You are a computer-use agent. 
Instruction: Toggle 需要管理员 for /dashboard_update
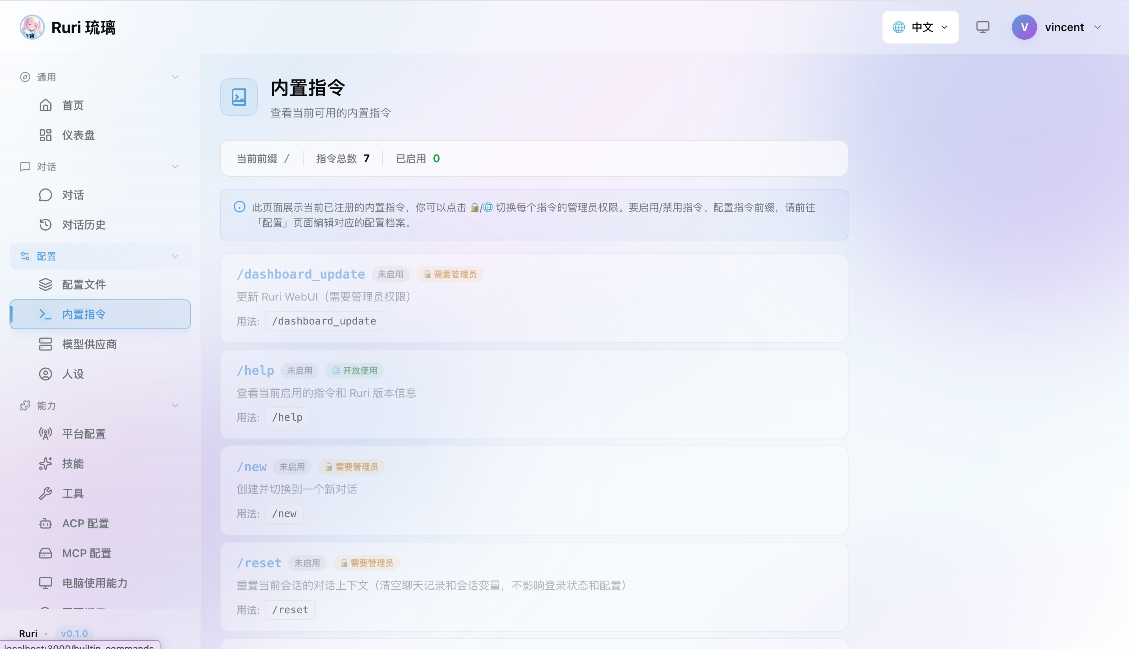(450, 275)
